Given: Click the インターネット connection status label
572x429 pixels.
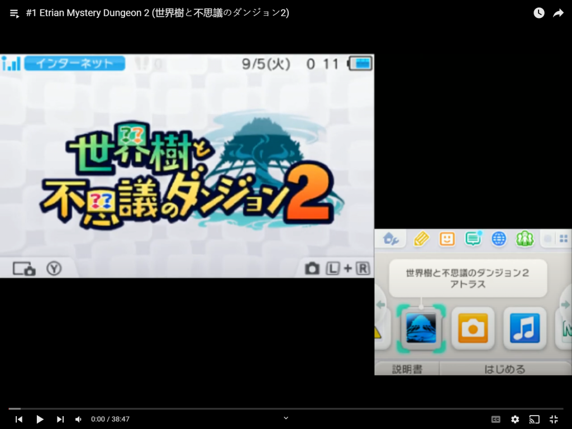Looking at the screenshot, I should pyautogui.click(x=75, y=64).
